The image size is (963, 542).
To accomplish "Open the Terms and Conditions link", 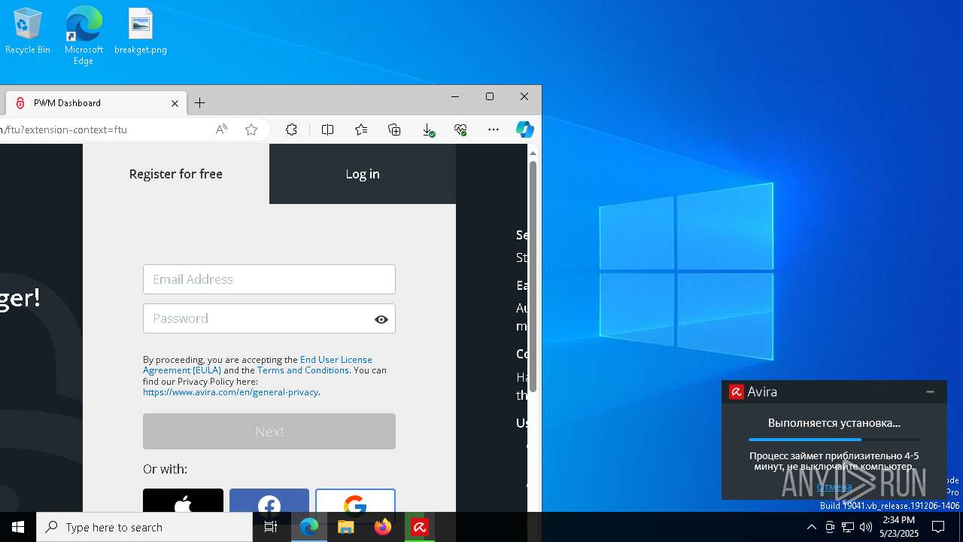I will [303, 370].
